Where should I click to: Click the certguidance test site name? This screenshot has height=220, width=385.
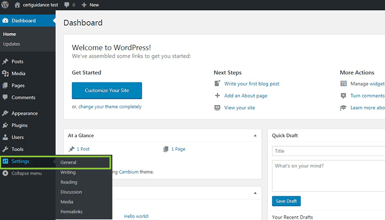click(40, 5)
